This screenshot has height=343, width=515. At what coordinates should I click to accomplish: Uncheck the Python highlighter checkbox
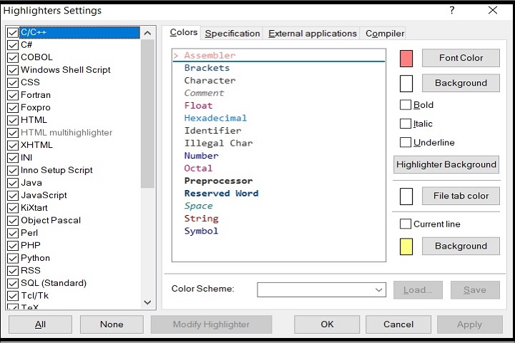[13, 258]
